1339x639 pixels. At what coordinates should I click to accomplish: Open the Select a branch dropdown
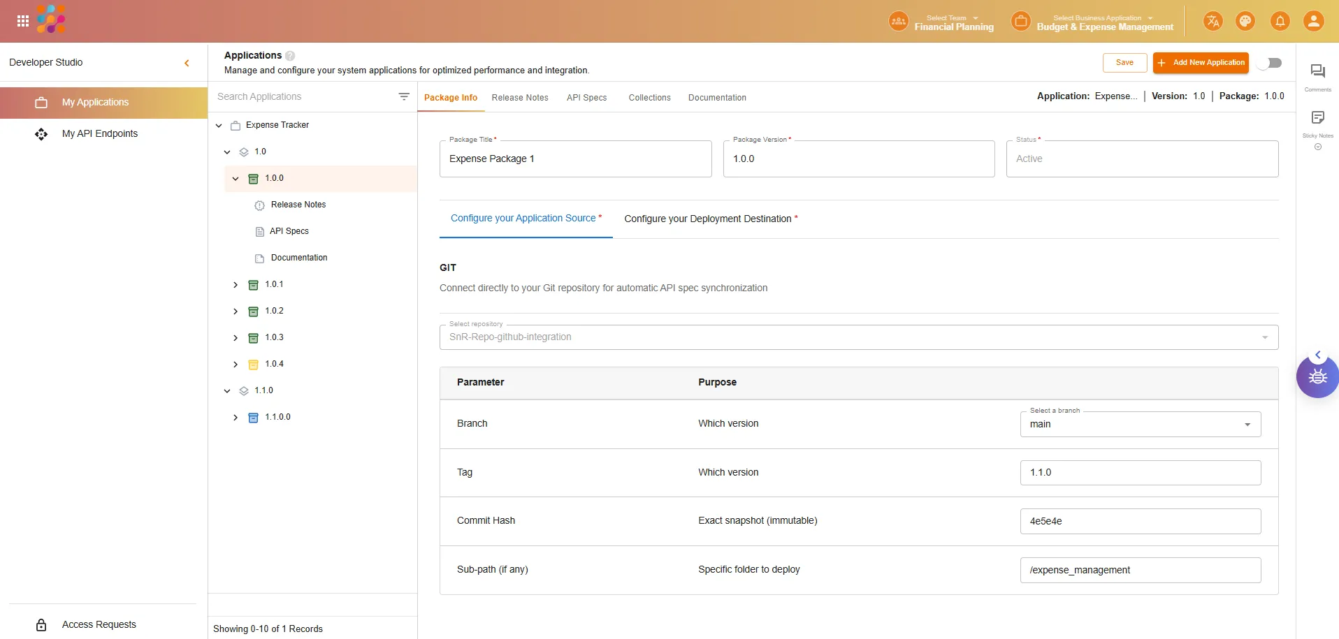pos(1140,425)
